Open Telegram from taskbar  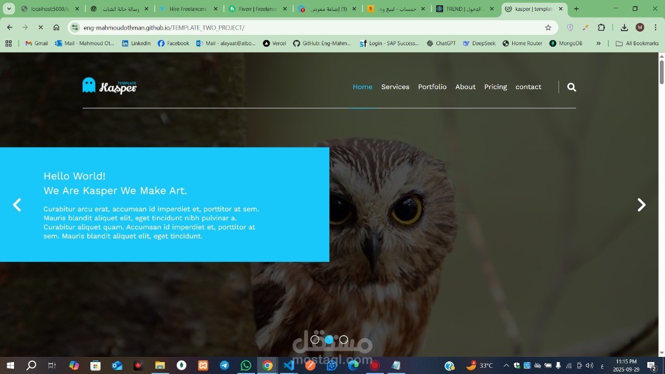pos(224,366)
